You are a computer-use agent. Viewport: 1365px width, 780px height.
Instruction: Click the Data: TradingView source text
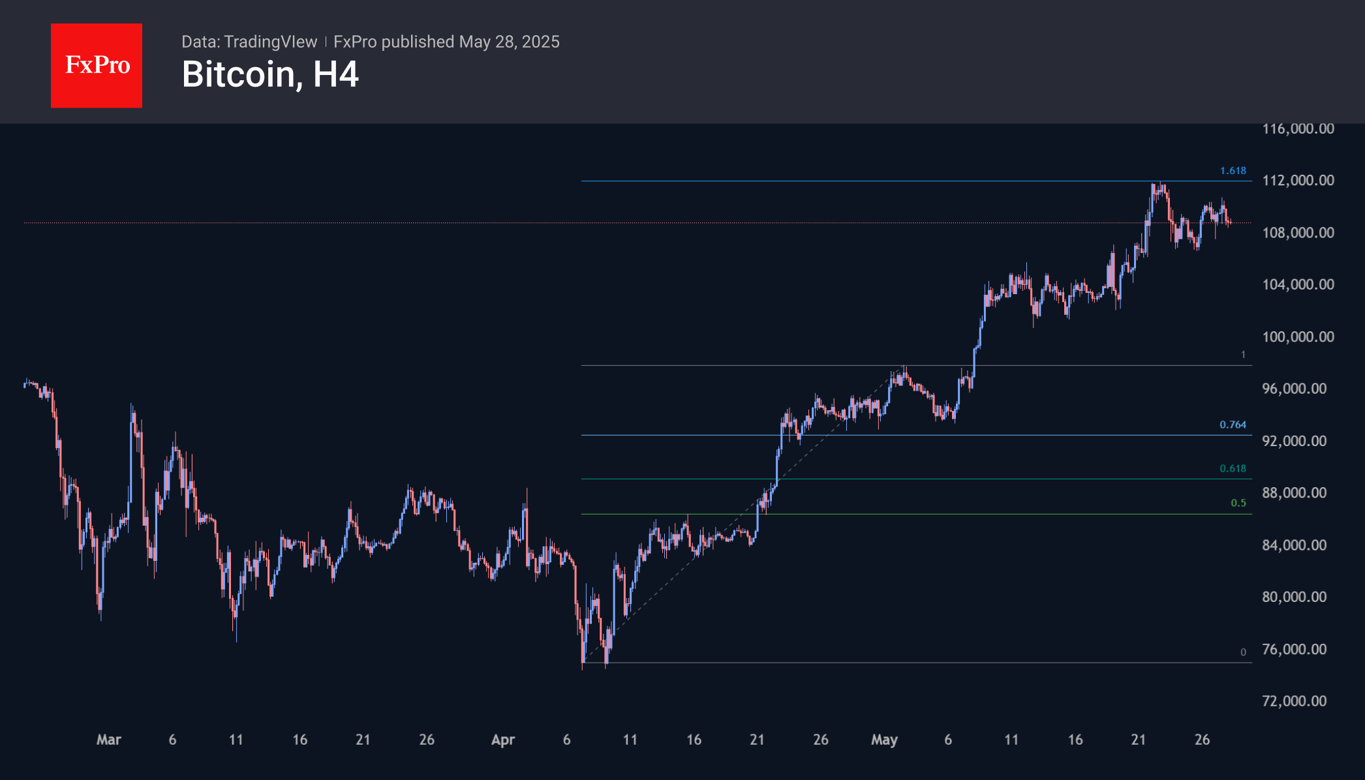pos(249,42)
